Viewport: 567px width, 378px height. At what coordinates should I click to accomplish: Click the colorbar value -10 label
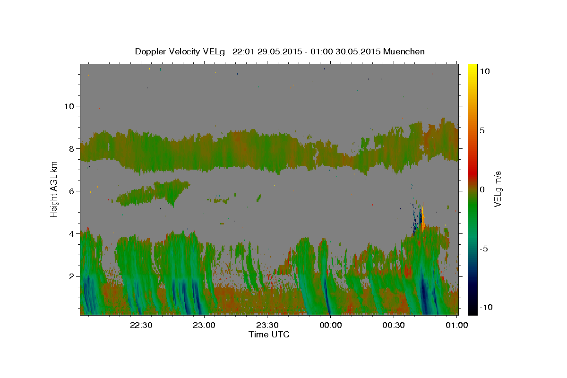tap(486, 307)
